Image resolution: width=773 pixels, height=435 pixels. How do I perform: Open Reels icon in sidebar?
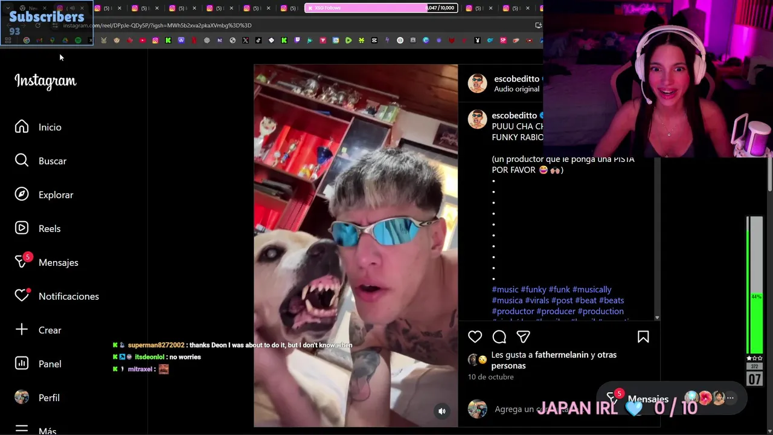(22, 228)
